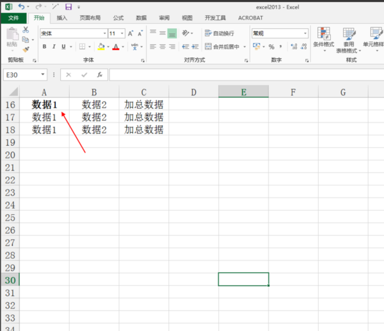The image size is (384, 331).
Task: Click the Cut scissors icon
Action: tap(26, 30)
